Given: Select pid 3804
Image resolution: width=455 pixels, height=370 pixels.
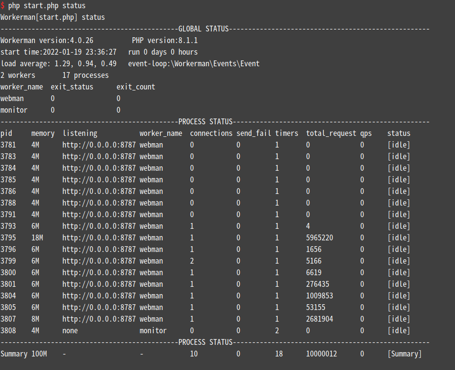Looking at the screenshot, I should pos(8,296).
